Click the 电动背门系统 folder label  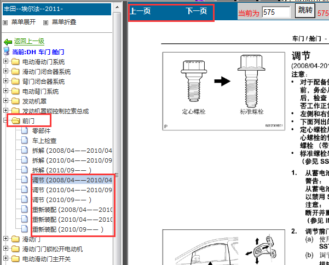pos(41,91)
